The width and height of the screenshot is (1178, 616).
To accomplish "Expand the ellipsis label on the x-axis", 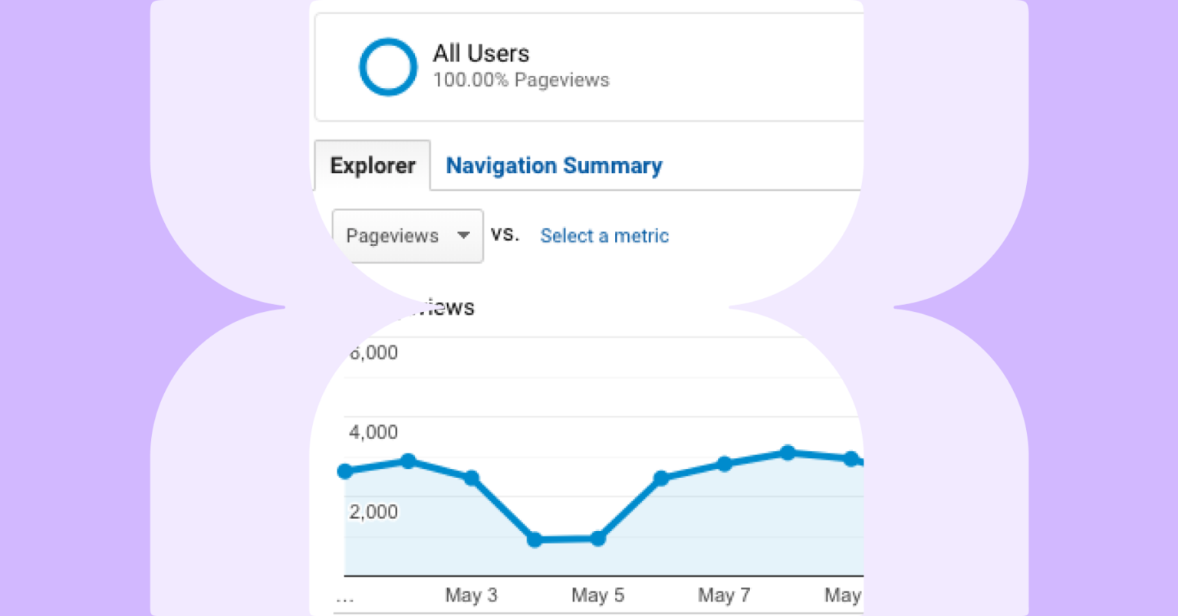I will click(x=344, y=595).
